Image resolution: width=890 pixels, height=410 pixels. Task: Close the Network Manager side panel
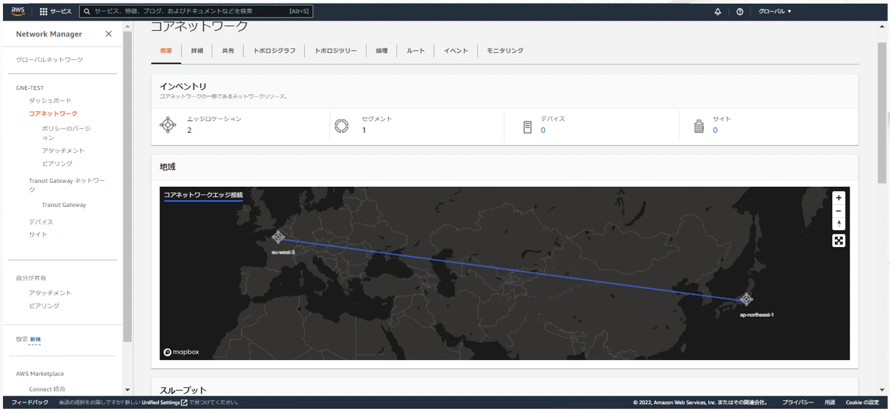click(108, 34)
